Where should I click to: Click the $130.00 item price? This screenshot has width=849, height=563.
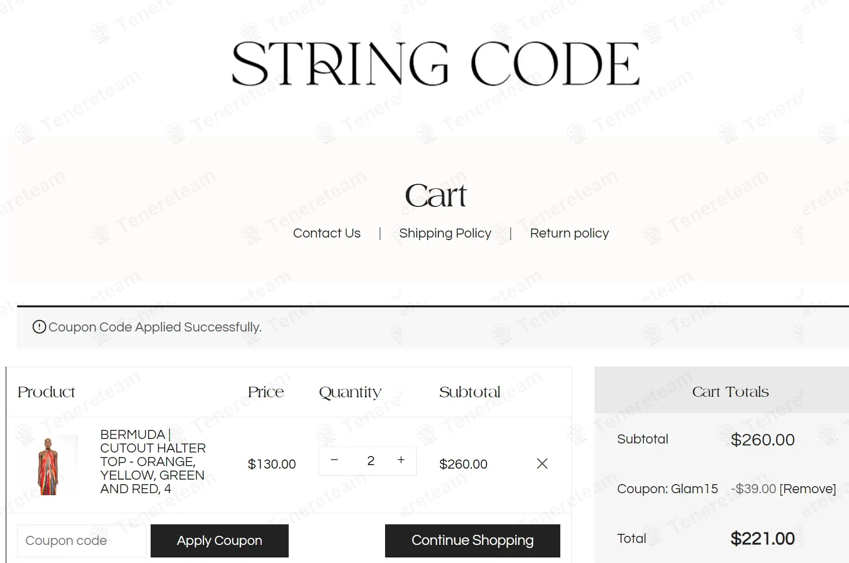click(272, 464)
